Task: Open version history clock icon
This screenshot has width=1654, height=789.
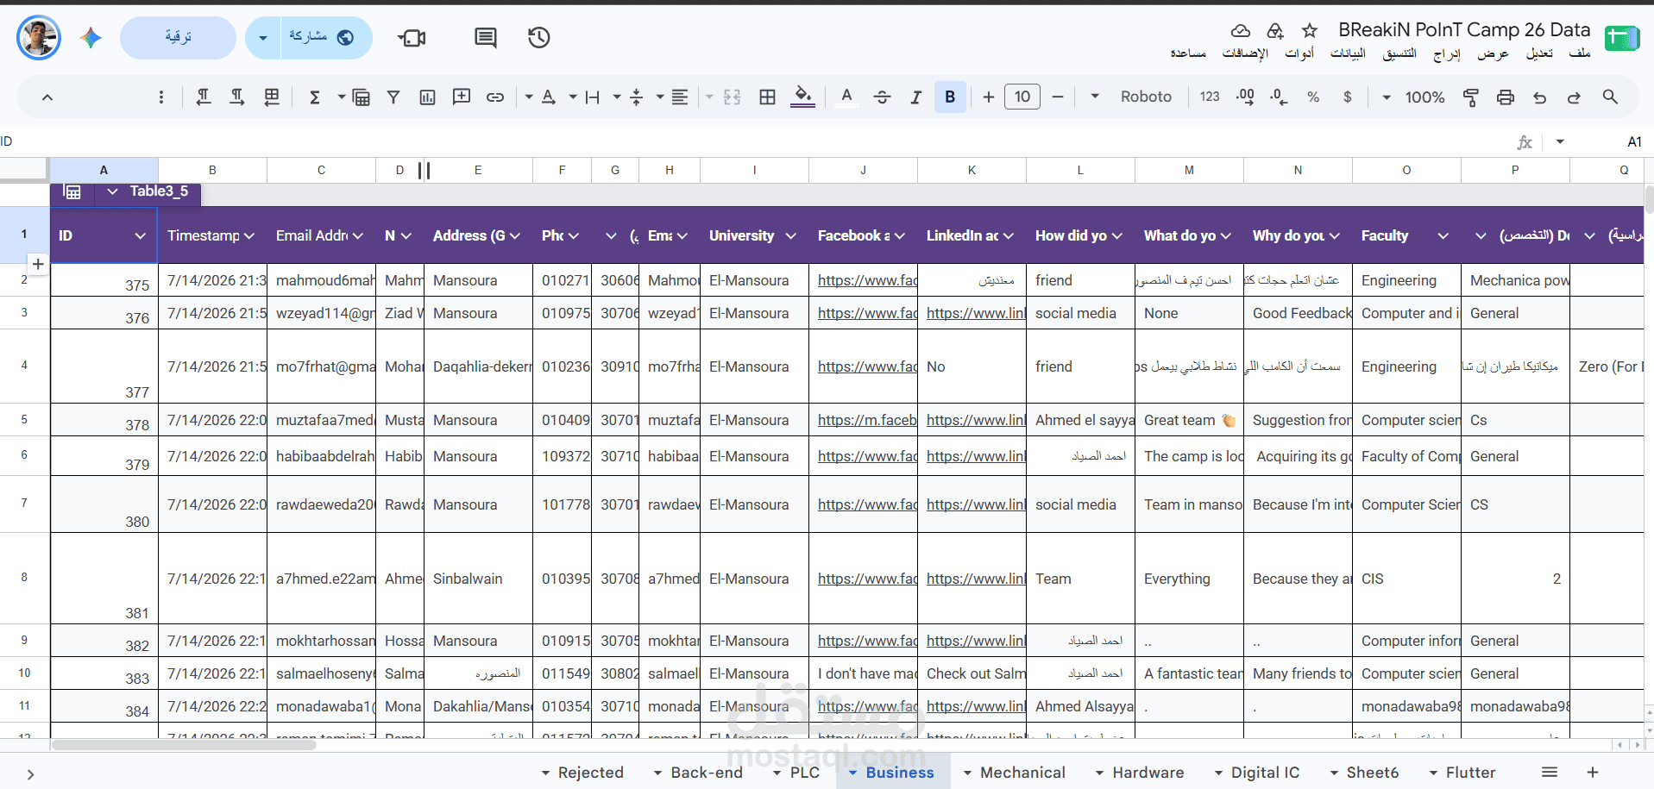Action: point(539,37)
